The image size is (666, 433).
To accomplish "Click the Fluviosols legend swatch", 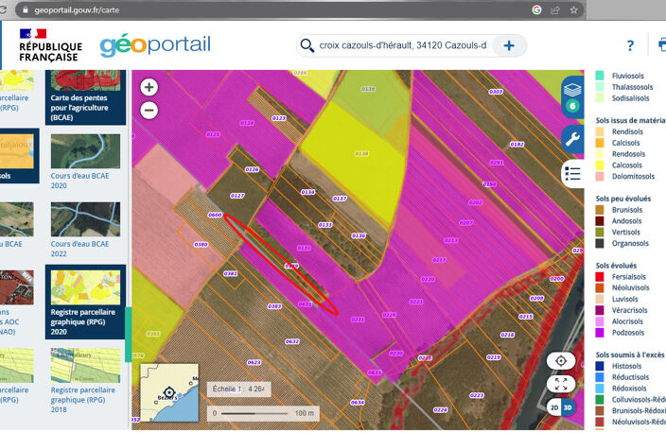I will [600, 76].
